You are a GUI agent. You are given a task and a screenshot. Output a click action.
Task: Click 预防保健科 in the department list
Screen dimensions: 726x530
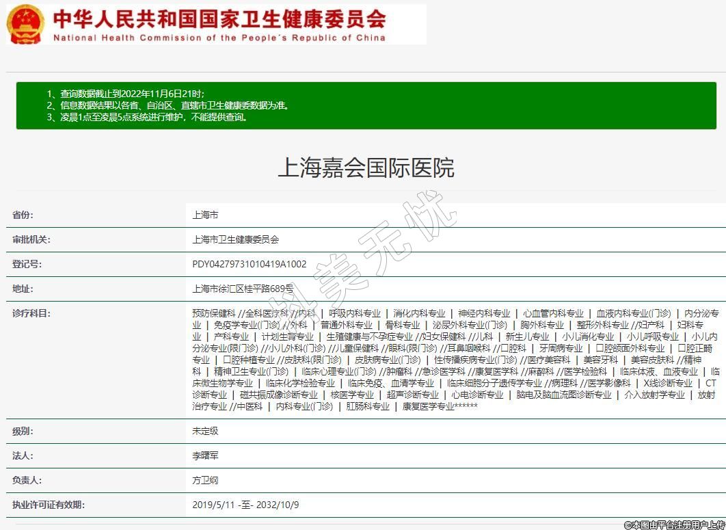[214, 313]
